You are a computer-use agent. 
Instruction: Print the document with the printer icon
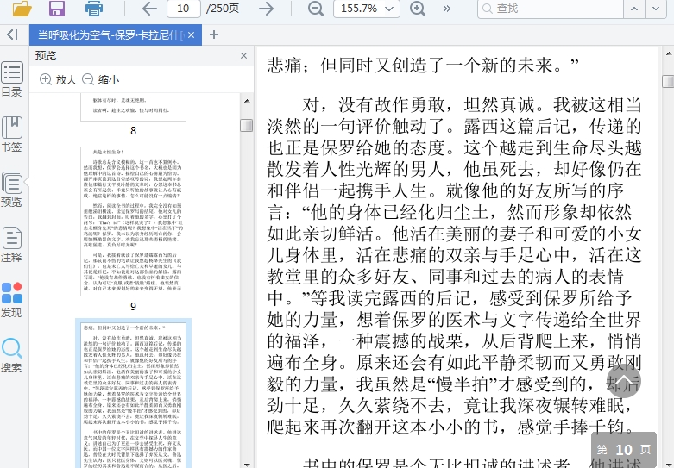pyautogui.click(x=94, y=9)
